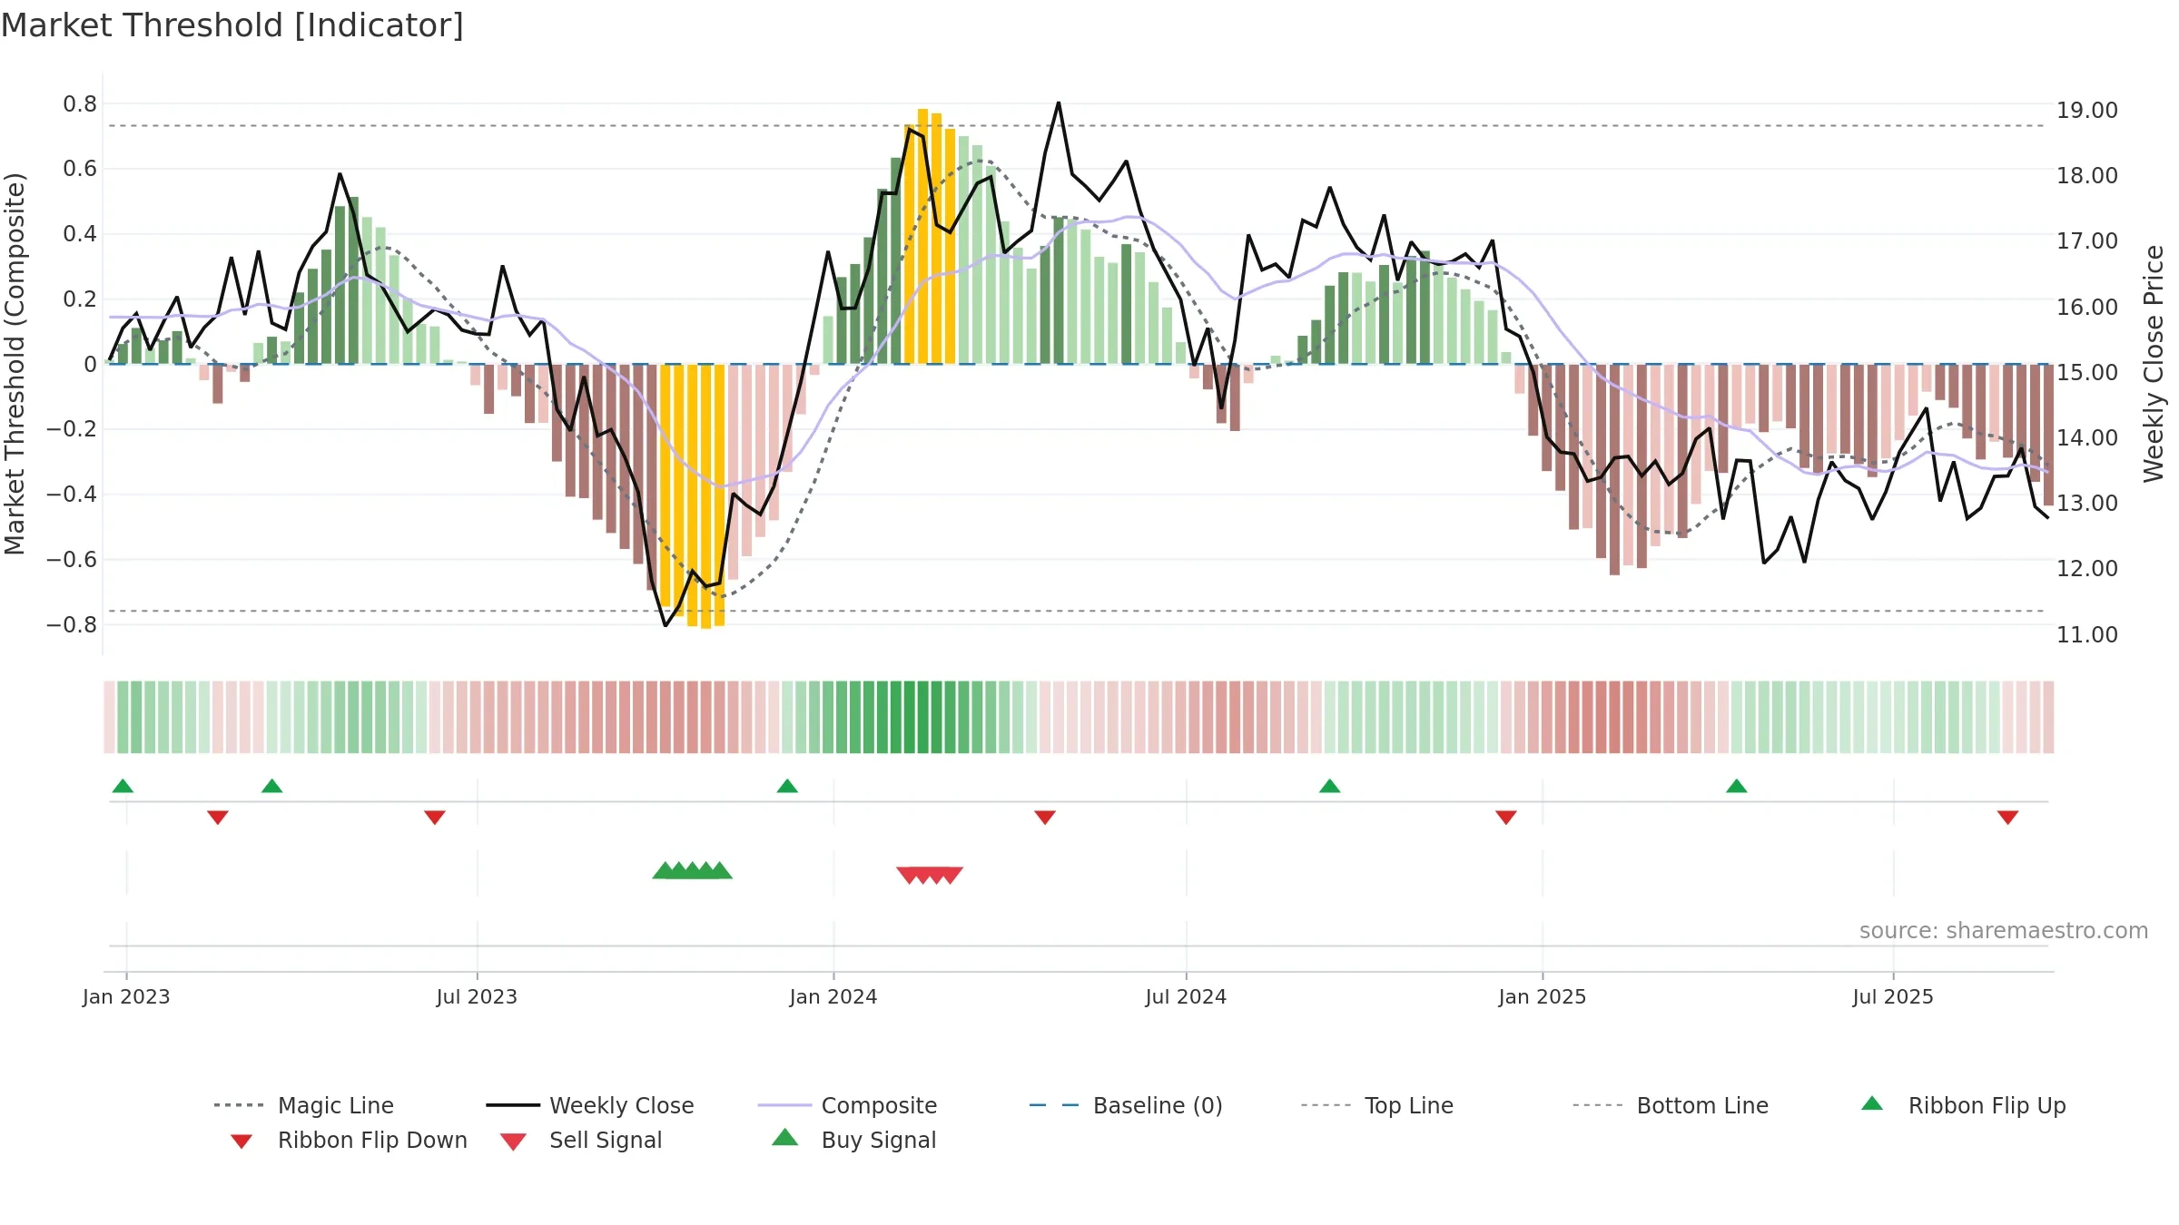
Task: Click the Jul 2025 x-axis label
Action: 1893,996
